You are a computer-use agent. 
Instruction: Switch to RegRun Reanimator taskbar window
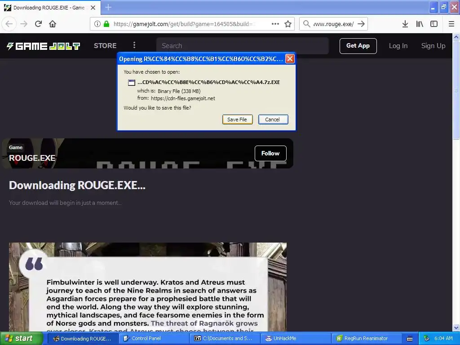[367, 339]
